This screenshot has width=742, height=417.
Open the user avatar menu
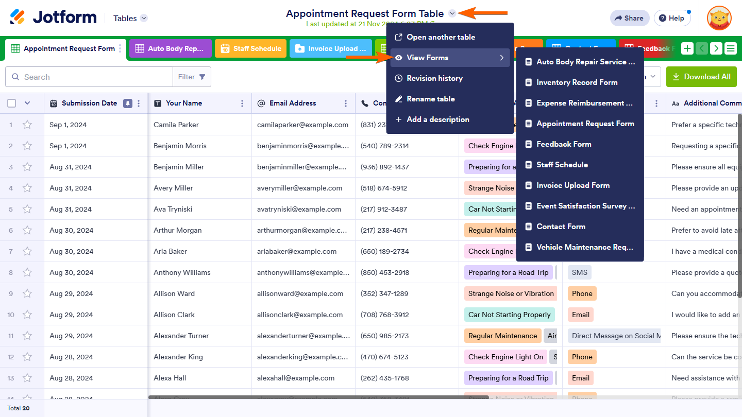[x=719, y=18]
